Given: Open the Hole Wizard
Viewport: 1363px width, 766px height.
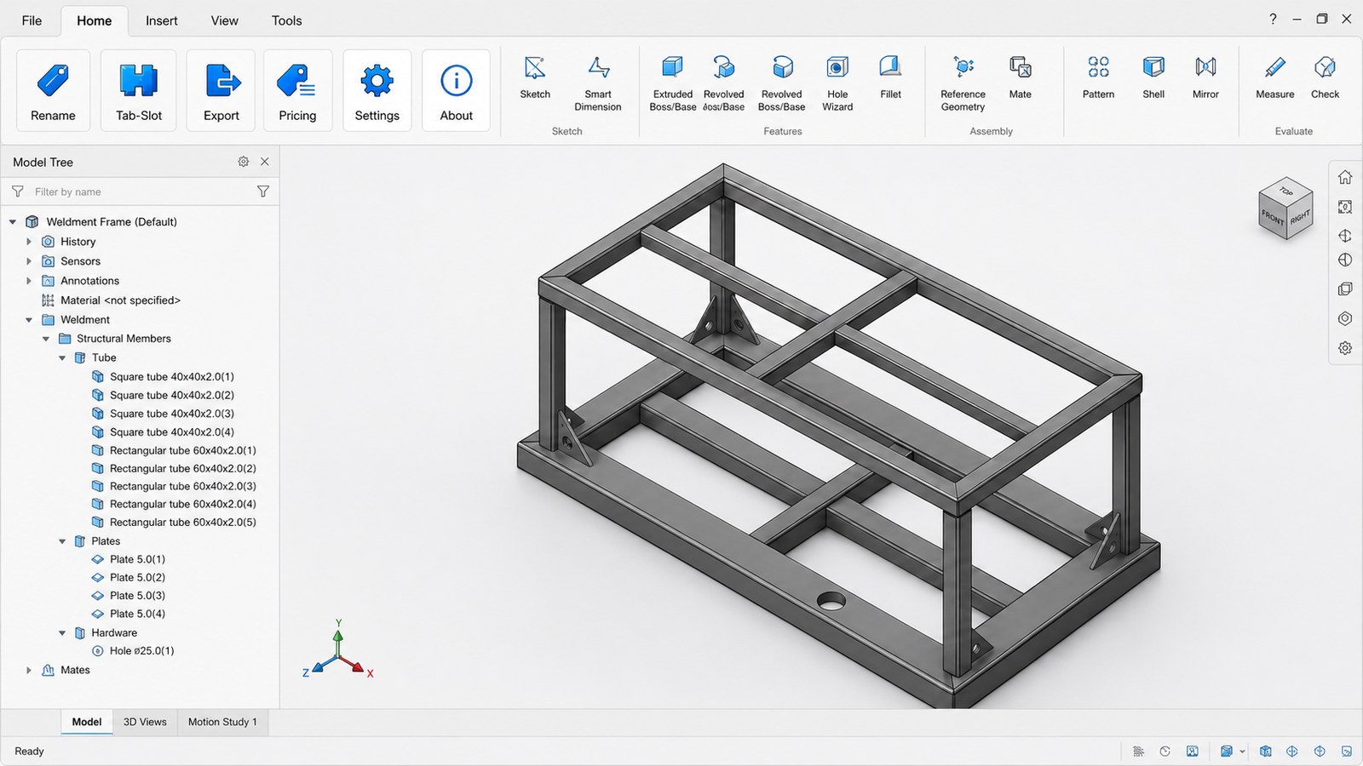Looking at the screenshot, I should tap(837, 83).
